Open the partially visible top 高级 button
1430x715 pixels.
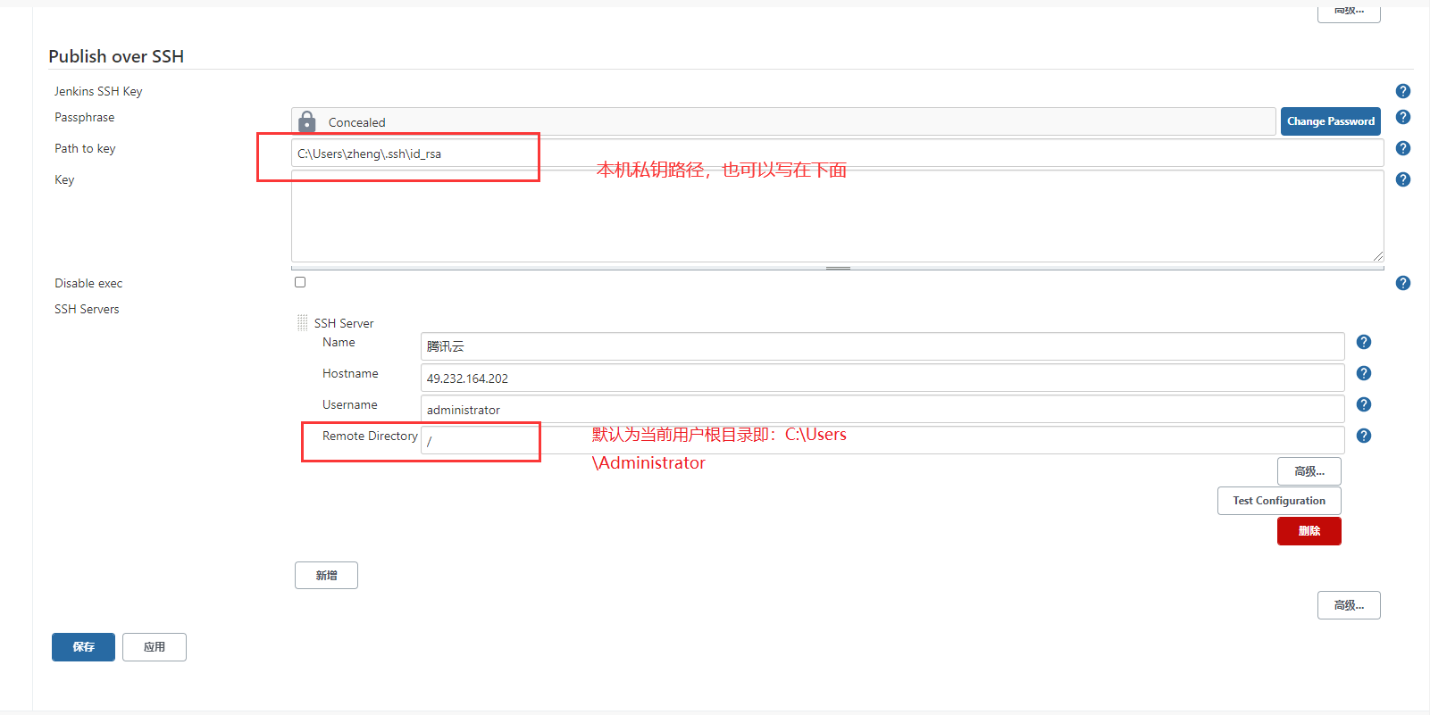click(1349, 12)
